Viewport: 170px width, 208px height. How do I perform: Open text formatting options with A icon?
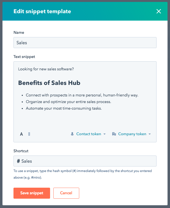(x=21, y=134)
